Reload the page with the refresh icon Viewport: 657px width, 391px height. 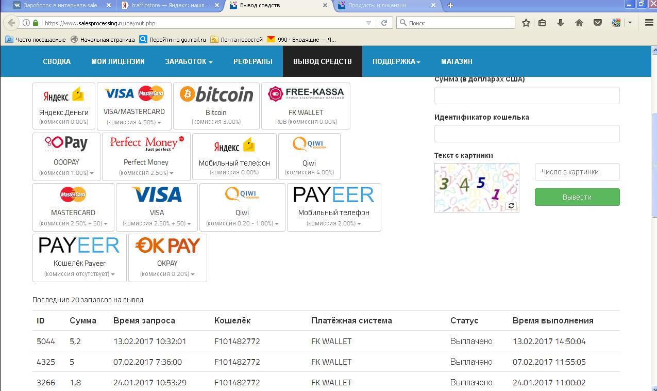(x=384, y=23)
